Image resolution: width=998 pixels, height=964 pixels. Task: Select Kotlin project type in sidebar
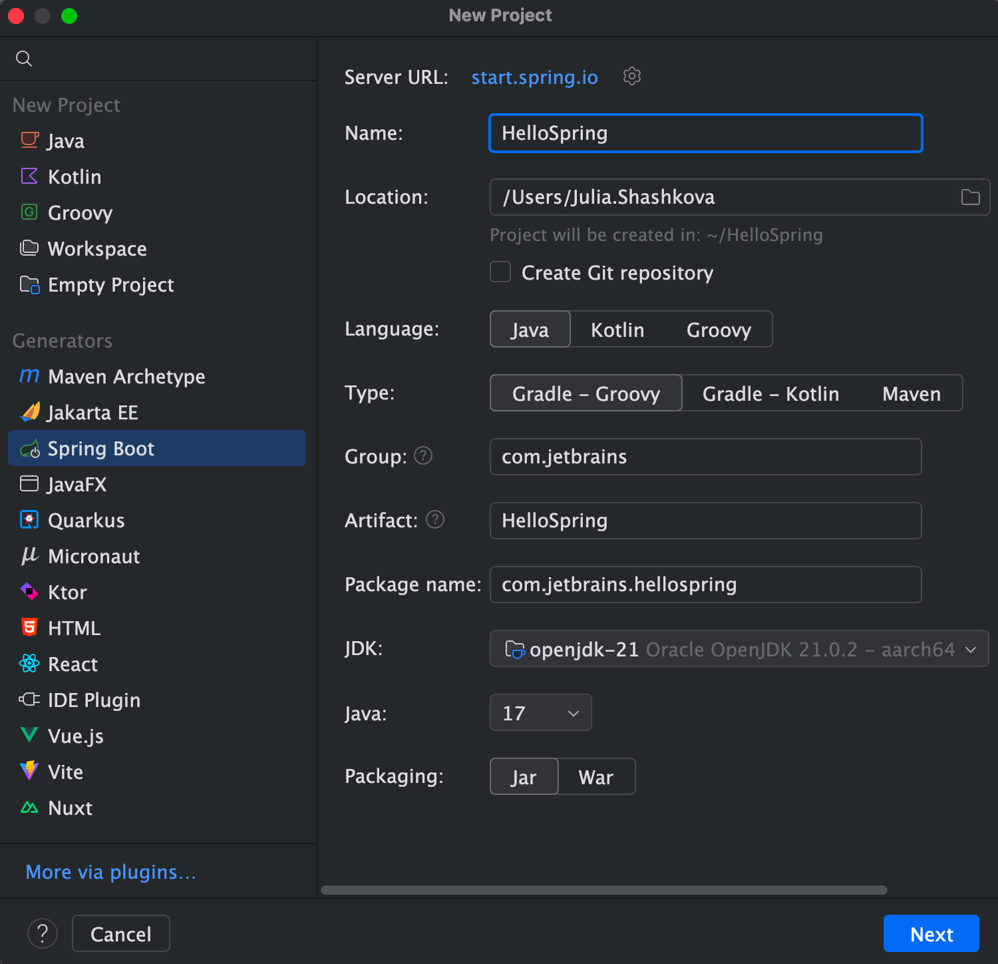157,176
